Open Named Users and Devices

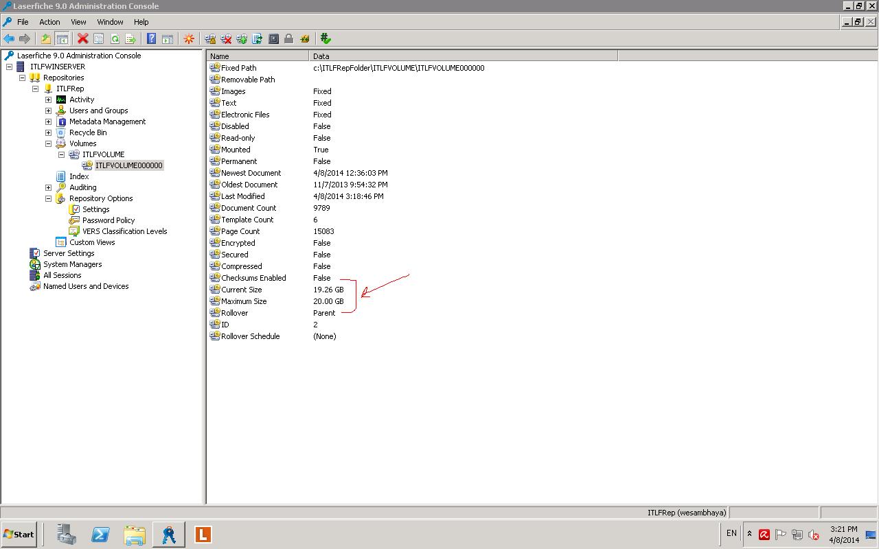click(86, 286)
